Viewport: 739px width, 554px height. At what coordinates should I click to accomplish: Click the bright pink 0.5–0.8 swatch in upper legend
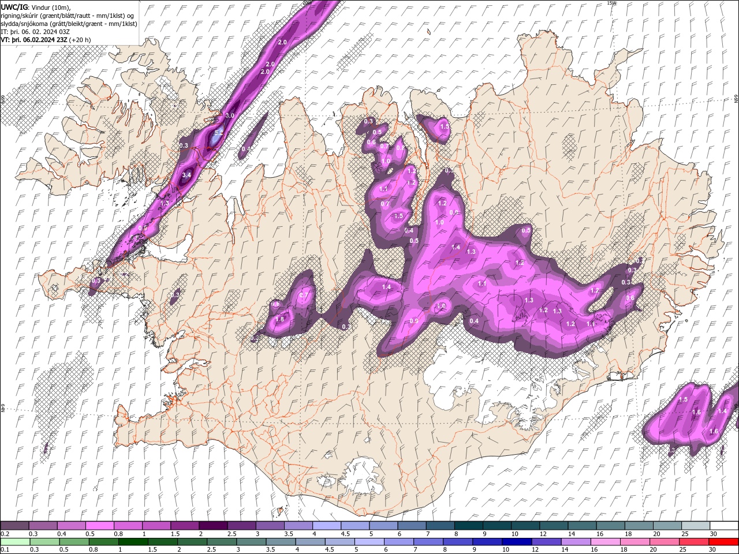[x=99, y=526]
